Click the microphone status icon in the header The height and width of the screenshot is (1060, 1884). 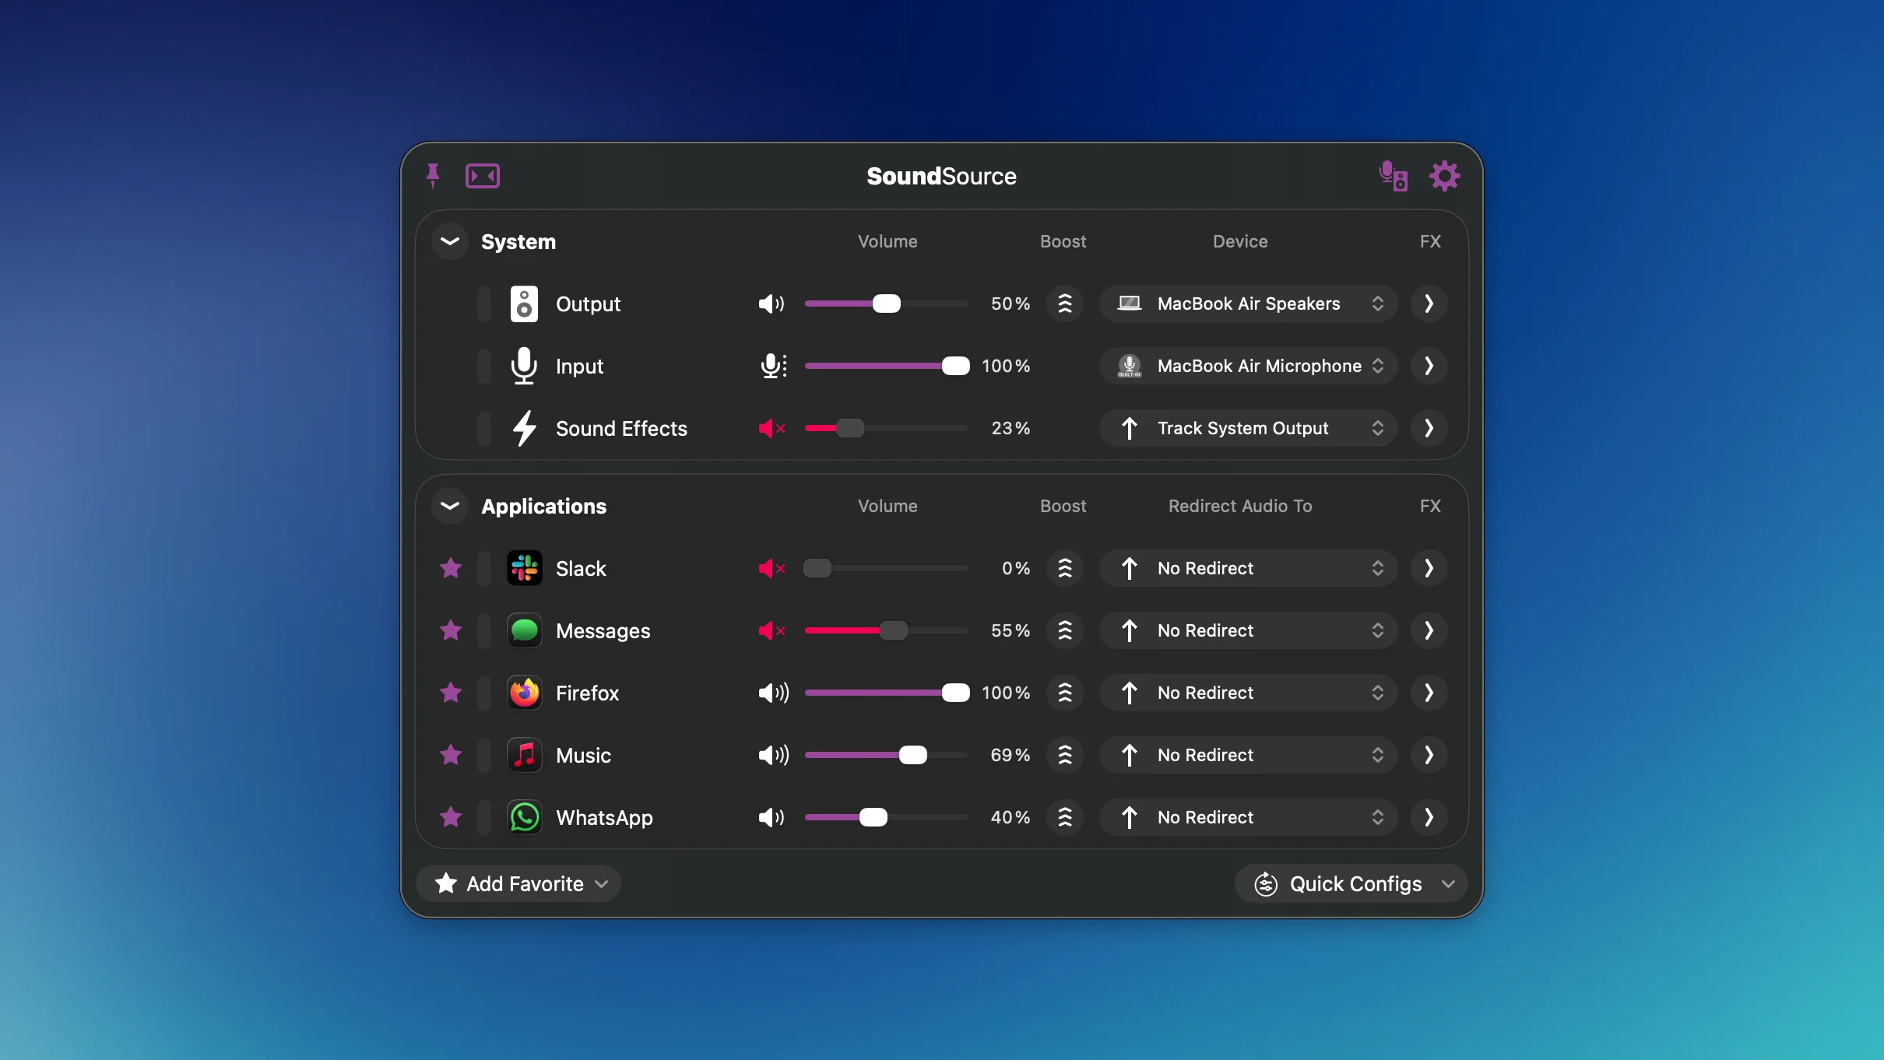pos(1393,176)
